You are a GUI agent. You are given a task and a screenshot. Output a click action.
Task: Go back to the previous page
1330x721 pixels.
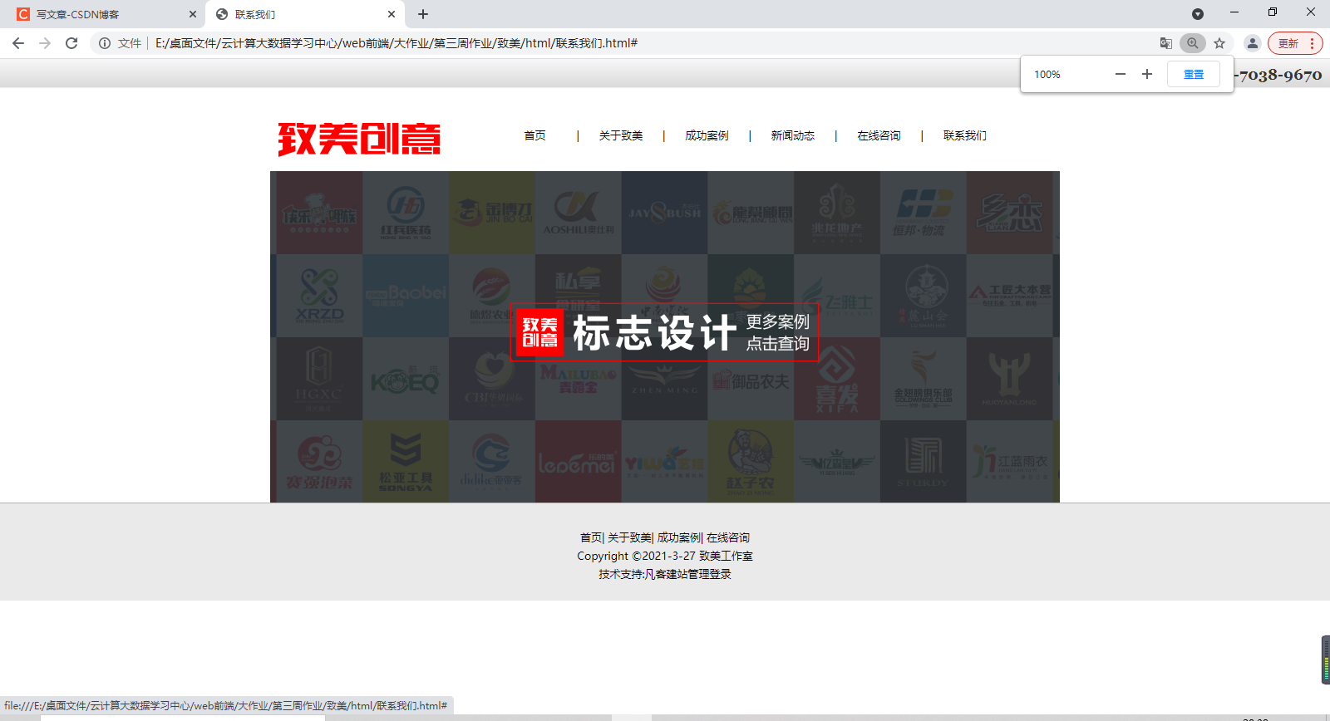pyautogui.click(x=18, y=43)
